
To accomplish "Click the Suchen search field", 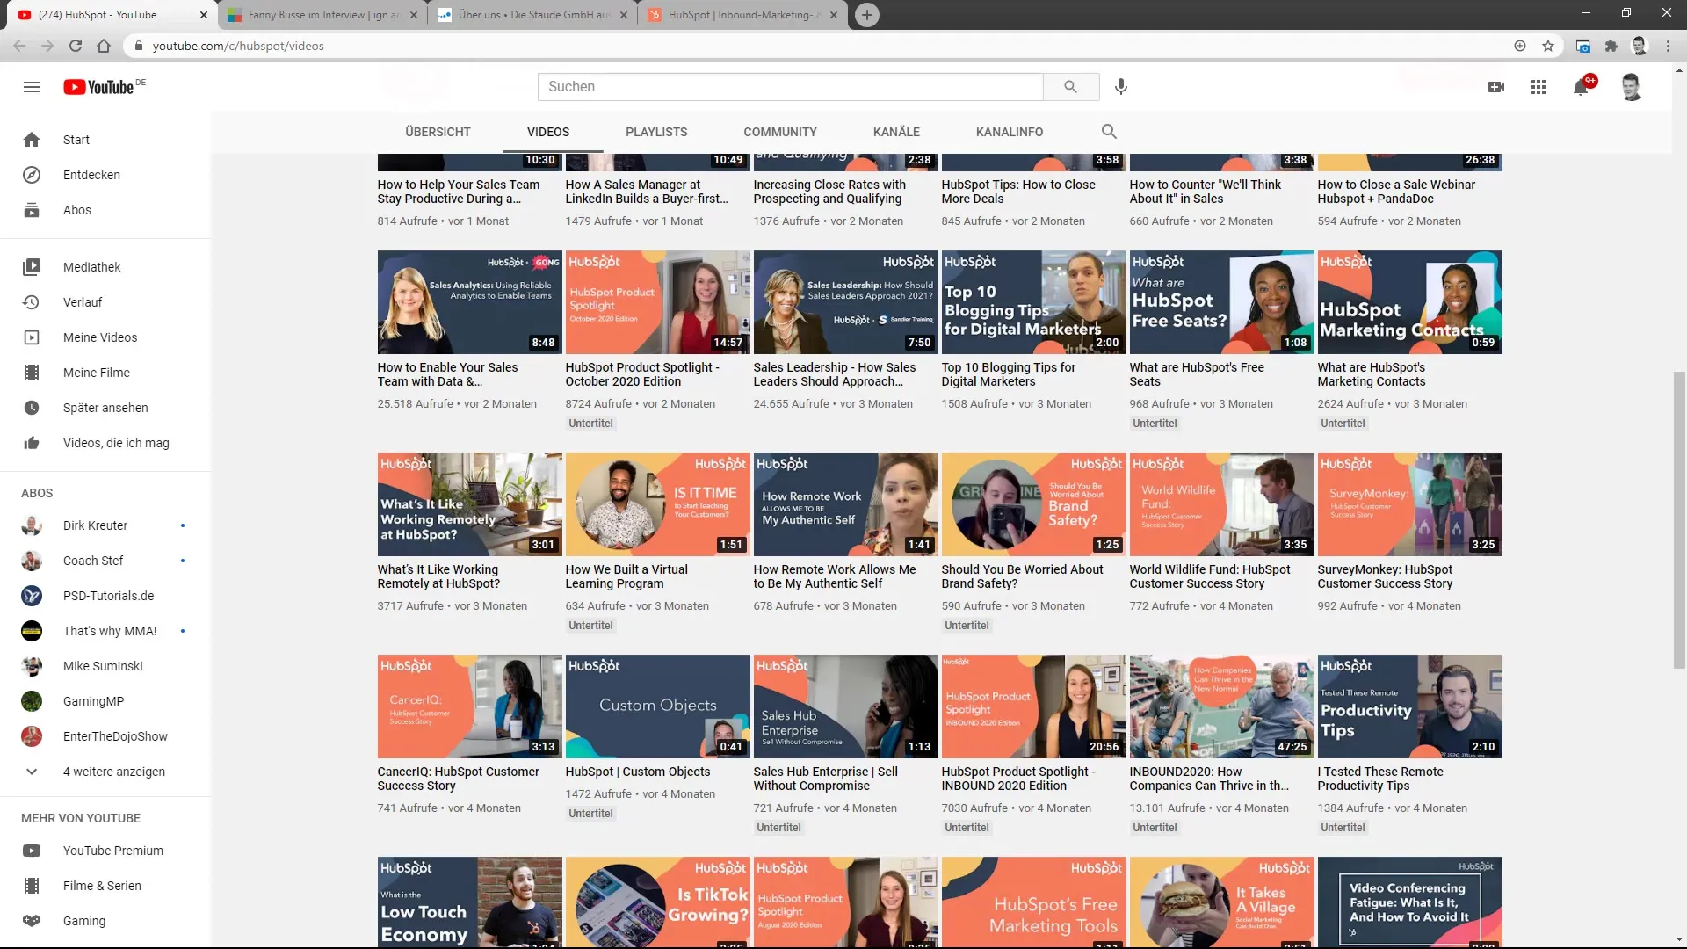I will pos(790,87).
